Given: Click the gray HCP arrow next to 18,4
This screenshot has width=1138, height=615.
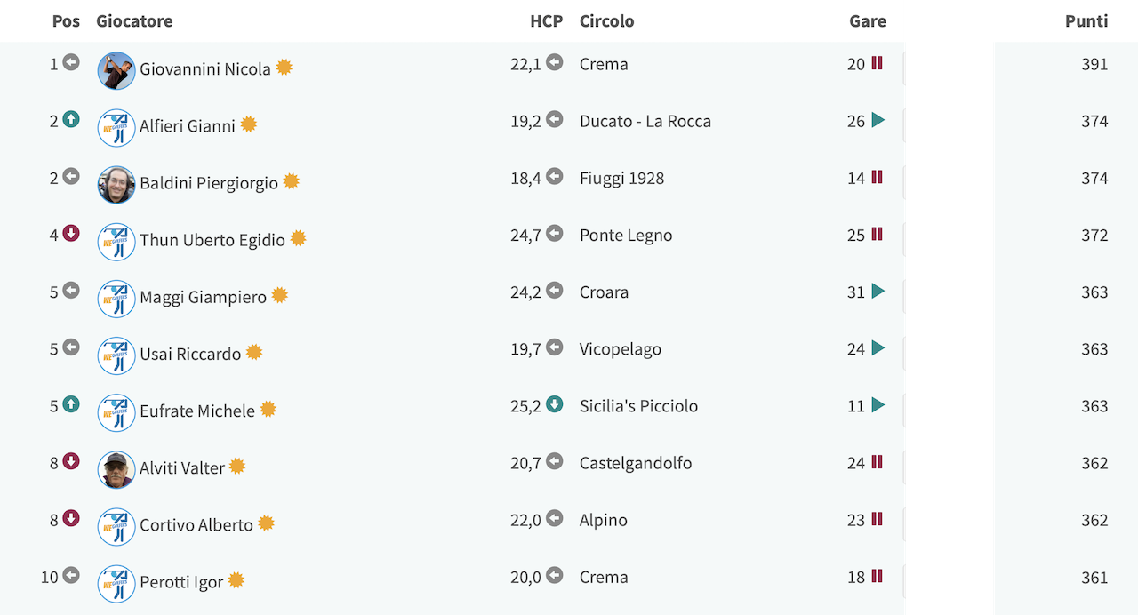Looking at the screenshot, I should pyautogui.click(x=555, y=177).
